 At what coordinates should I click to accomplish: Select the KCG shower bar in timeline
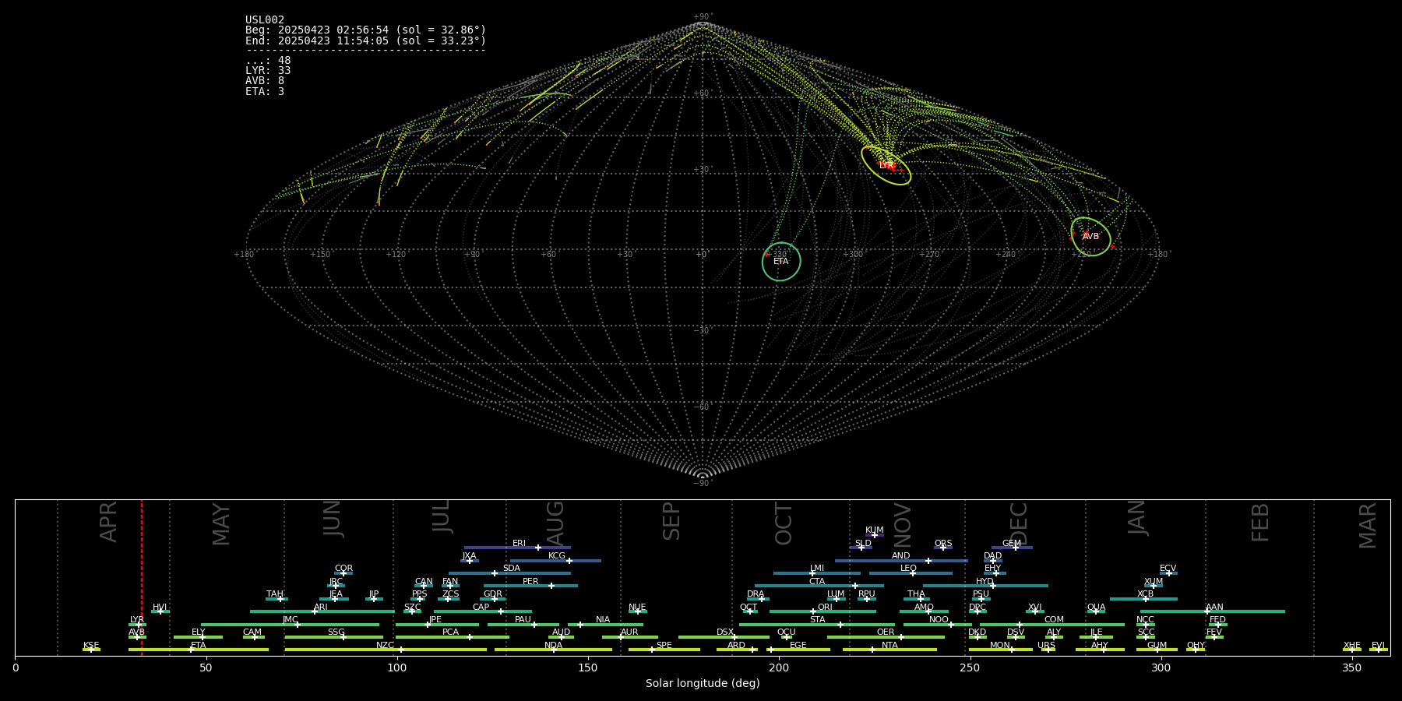555,561
